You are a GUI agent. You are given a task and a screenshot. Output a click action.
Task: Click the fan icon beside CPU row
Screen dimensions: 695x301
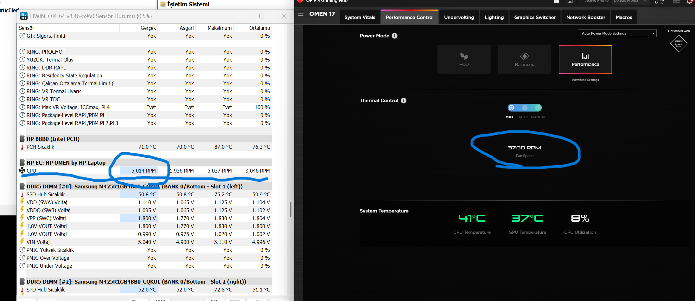(22, 171)
